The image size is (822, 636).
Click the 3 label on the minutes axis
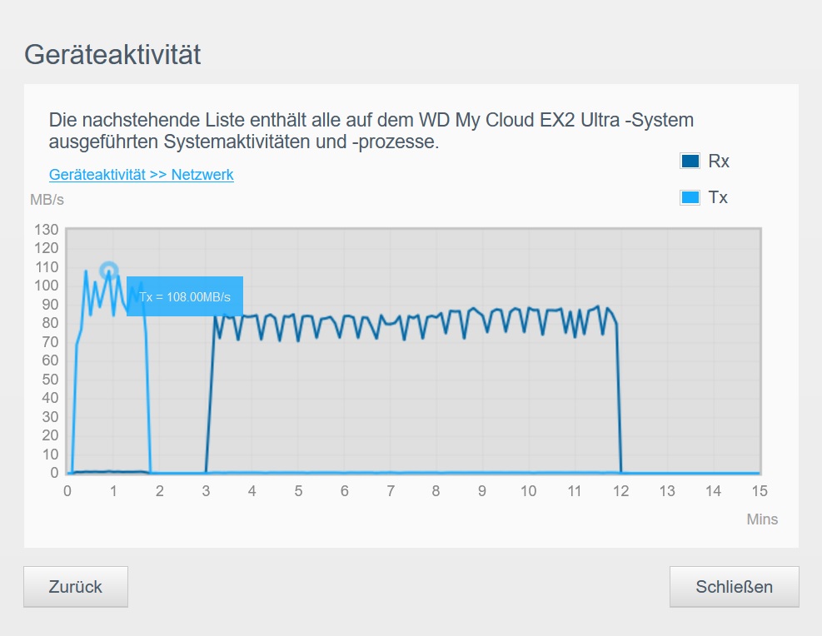[206, 491]
